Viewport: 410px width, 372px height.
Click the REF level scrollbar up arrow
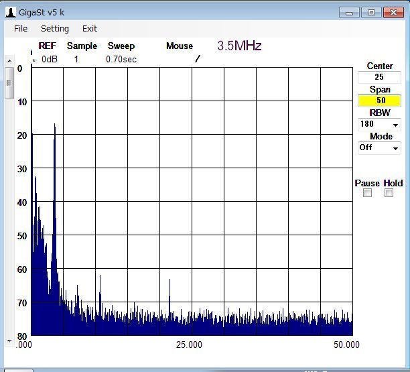pos(9,61)
